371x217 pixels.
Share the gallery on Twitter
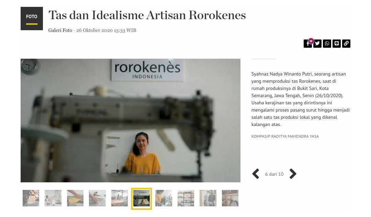pos(317,44)
